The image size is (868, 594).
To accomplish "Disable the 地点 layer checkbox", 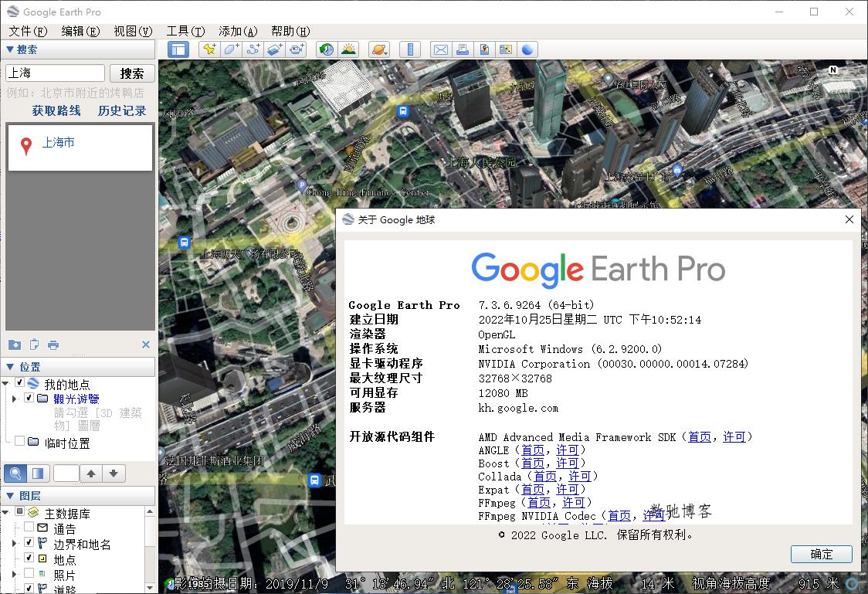I will point(29,558).
